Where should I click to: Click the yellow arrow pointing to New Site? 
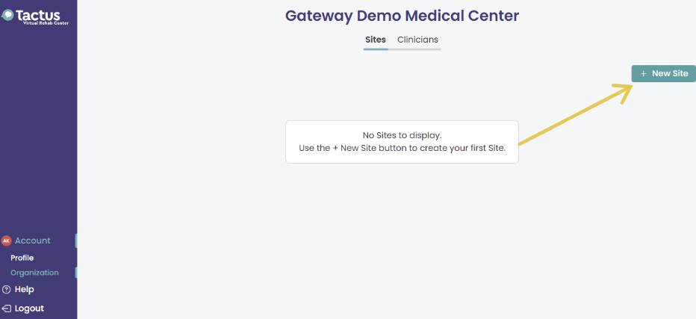577,114
